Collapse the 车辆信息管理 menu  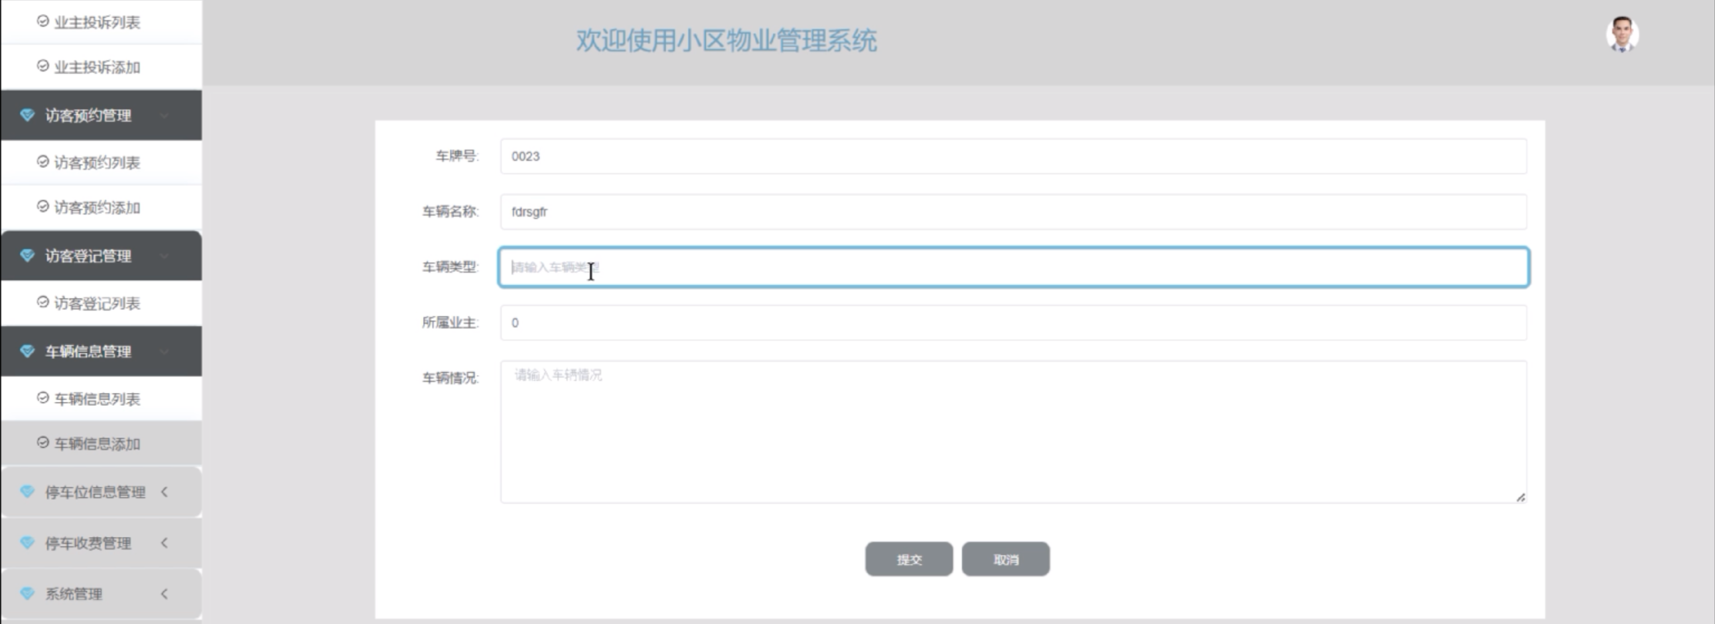pyautogui.click(x=88, y=350)
